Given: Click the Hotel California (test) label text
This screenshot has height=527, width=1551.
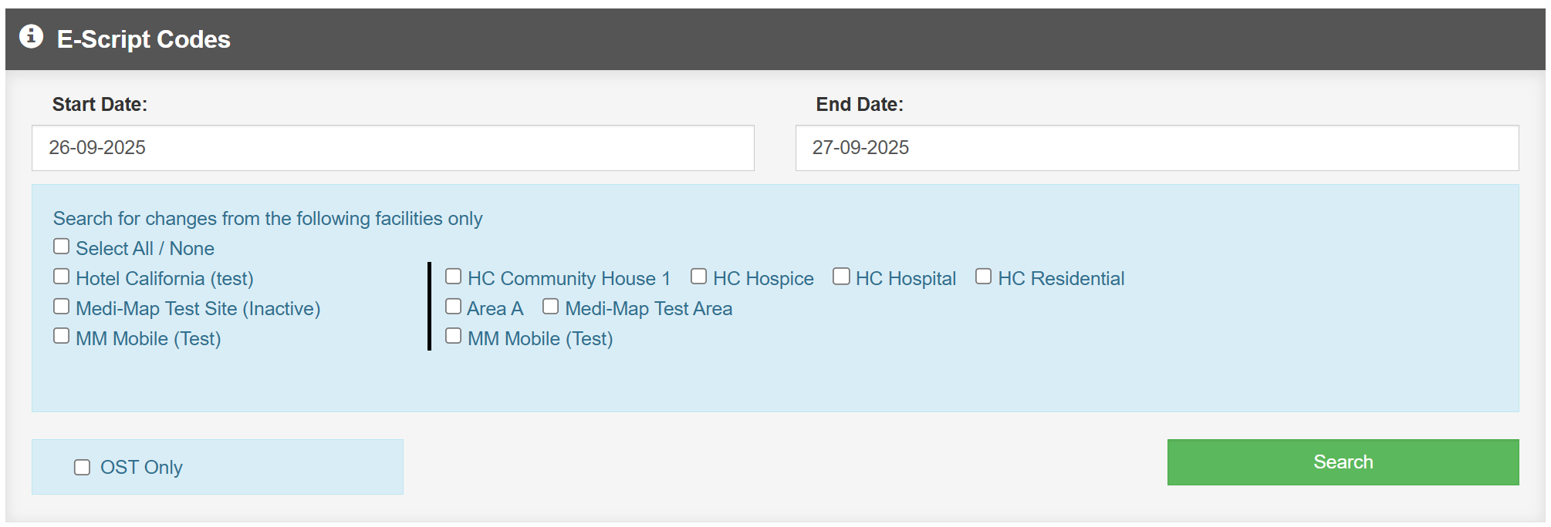Looking at the screenshot, I should (164, 277).
